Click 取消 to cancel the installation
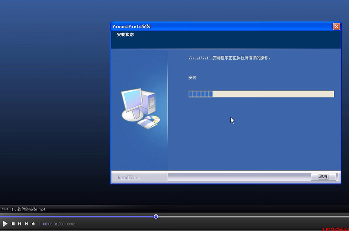 point(323,177)
